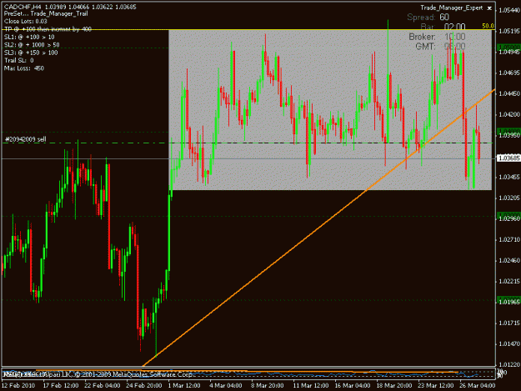Viewport: 521px width, 391px height.
Task: Click the 26 Mar 04:00 date label
Action: coord(477,385)
